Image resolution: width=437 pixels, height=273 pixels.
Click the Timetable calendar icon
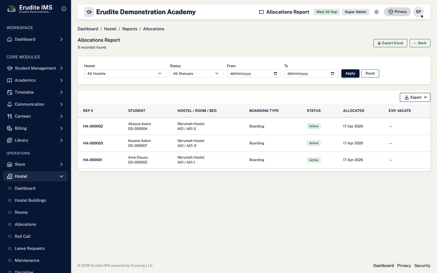[10, 92]
